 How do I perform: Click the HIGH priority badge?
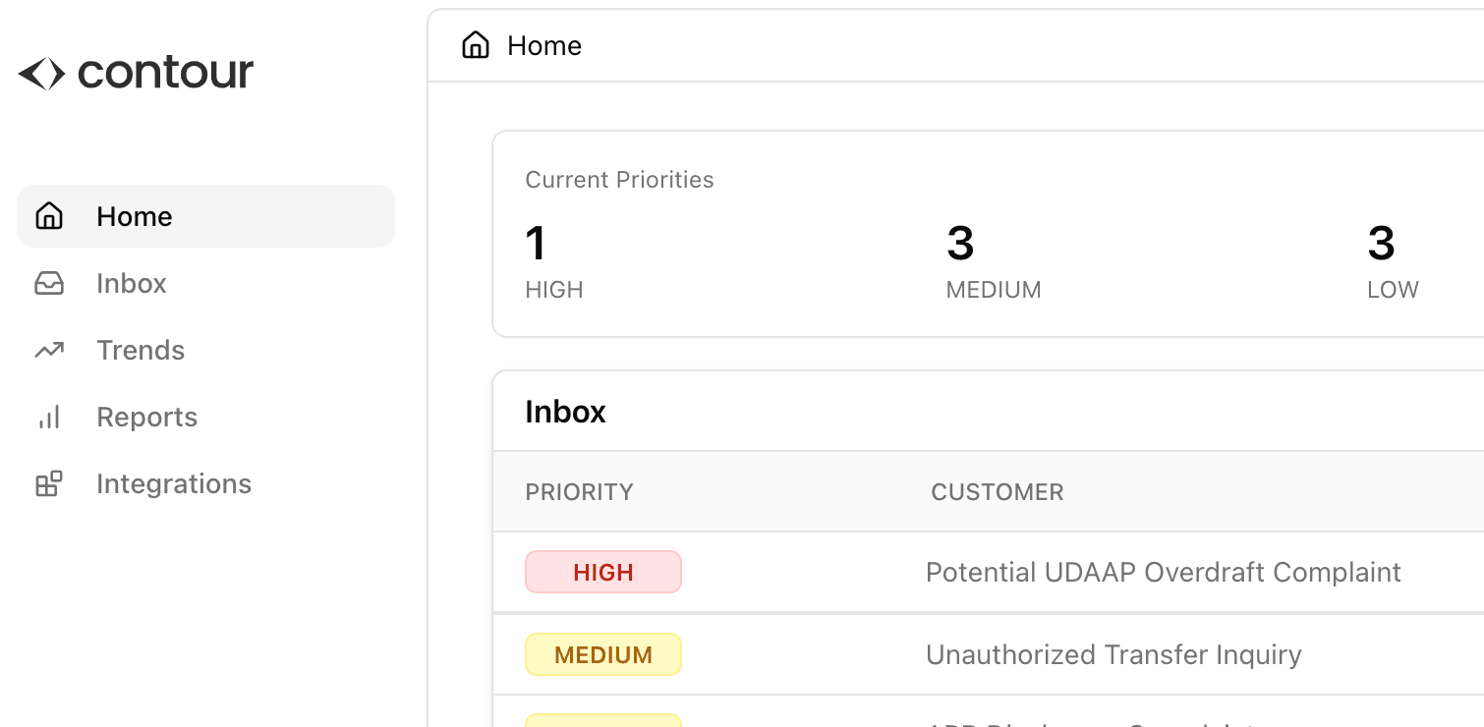pos(602,572)
